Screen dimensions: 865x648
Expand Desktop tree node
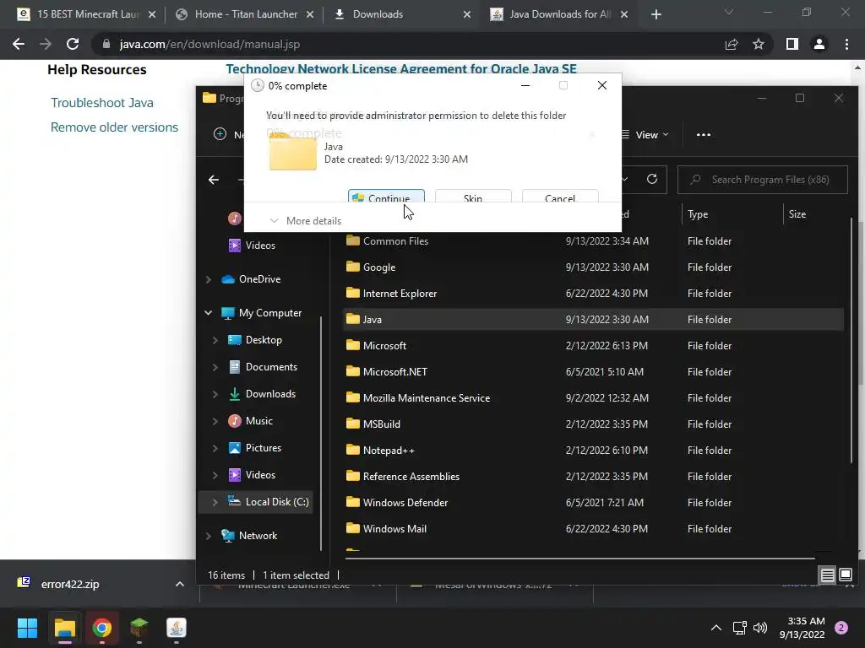[215, 340]
